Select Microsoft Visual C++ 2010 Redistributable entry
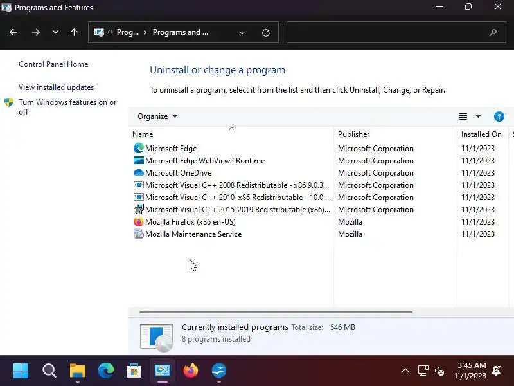 238,198
